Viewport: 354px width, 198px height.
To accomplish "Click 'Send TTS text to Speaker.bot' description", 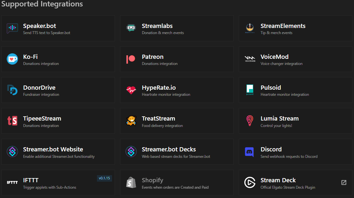I will coord(47,33).
